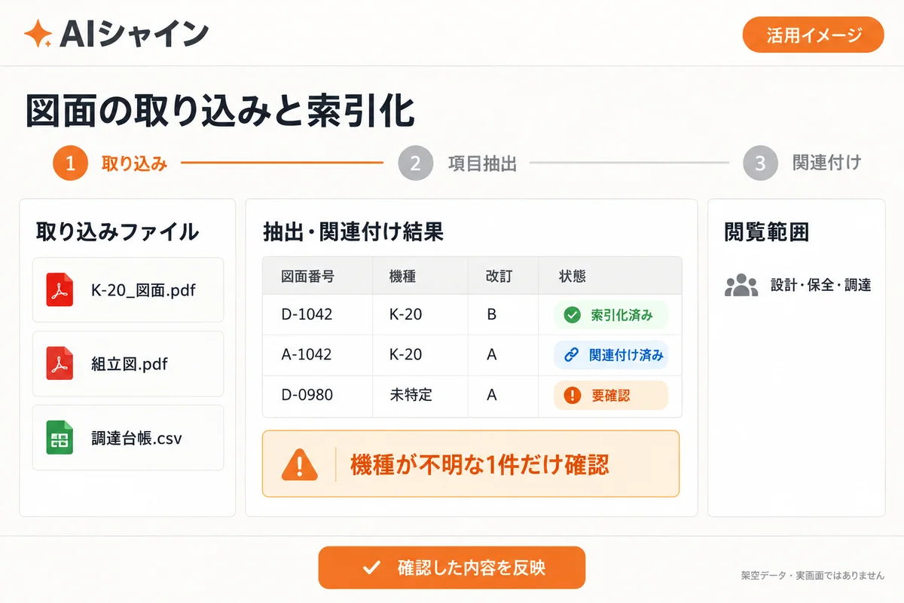Click the 取り込みファイル panel heading

(x=118, y=231)
